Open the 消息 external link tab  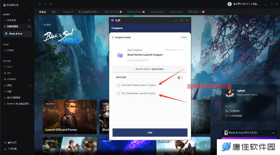click(x=55, y=12)
